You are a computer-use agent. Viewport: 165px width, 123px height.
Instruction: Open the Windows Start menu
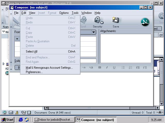(x=7, y=120)
